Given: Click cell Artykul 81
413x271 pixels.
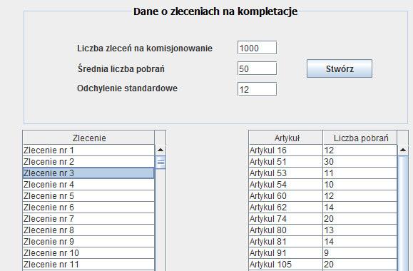Looking at the screenshot, I should [286, 242].
